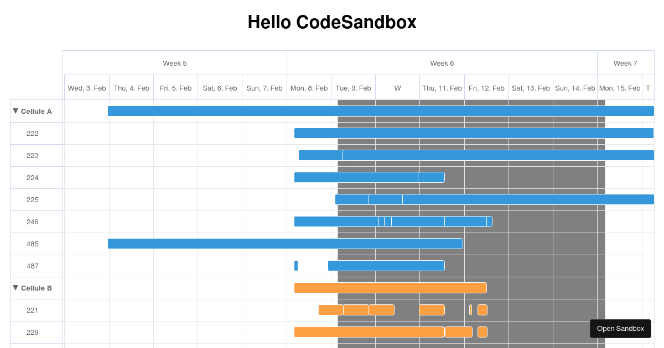664x348 pixels.
Task: Click the small blue task sliver in row 487
Action: tap(296, 266)
